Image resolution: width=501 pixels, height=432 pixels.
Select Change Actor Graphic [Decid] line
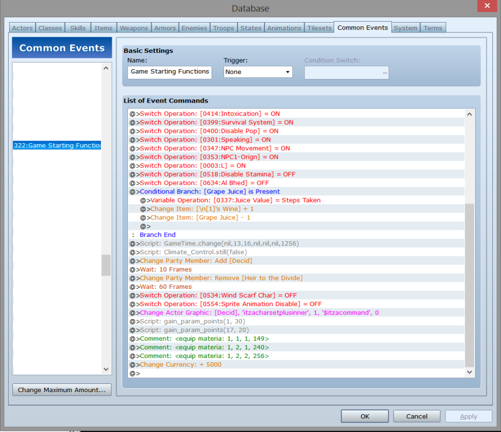coord(296,313)
